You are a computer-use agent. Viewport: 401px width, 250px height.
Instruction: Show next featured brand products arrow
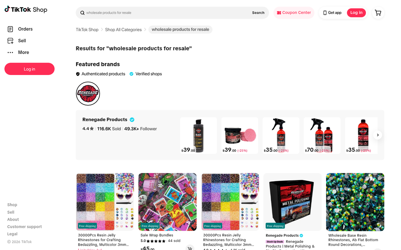tap(378, 135)
